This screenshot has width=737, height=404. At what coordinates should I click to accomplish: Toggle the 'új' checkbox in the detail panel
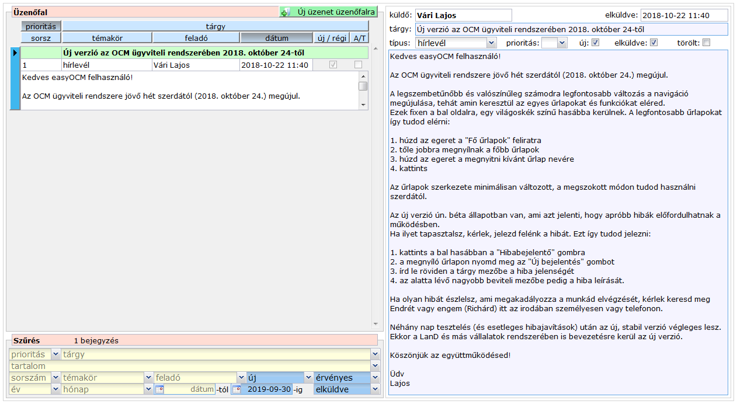[595, 43]
